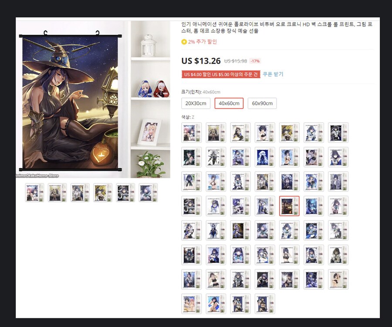Choose the last swatch in the fifth color row
This screenshot has width=392, height=327.
point(338,230)
